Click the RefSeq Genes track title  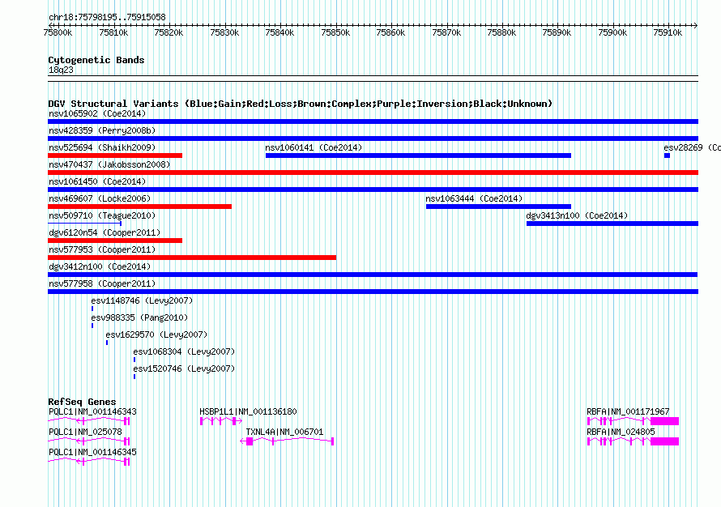pos(82,402)
